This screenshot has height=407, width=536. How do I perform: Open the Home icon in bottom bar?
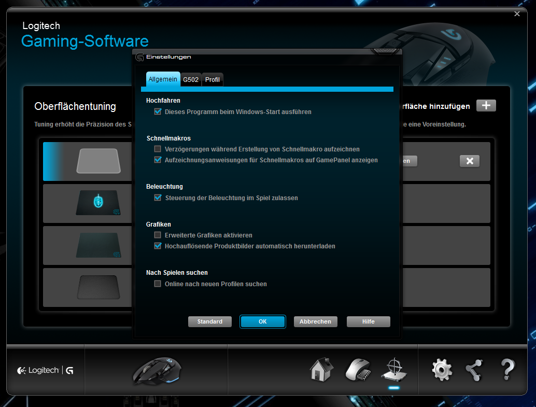(322, 369)
